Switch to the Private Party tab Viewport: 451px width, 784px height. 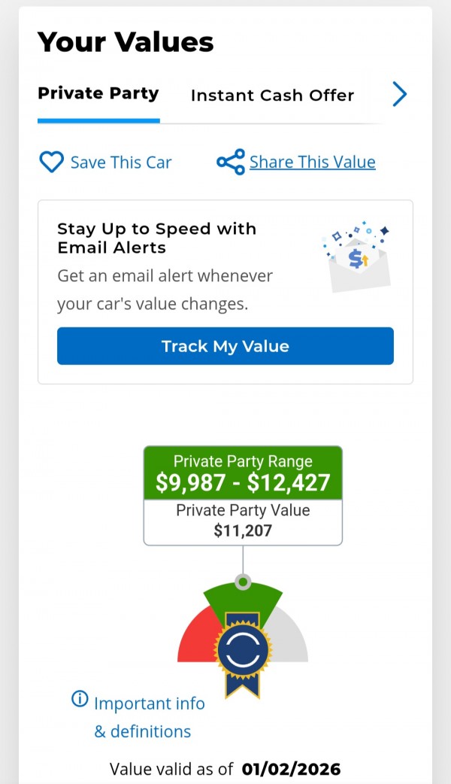pos(98,94)
